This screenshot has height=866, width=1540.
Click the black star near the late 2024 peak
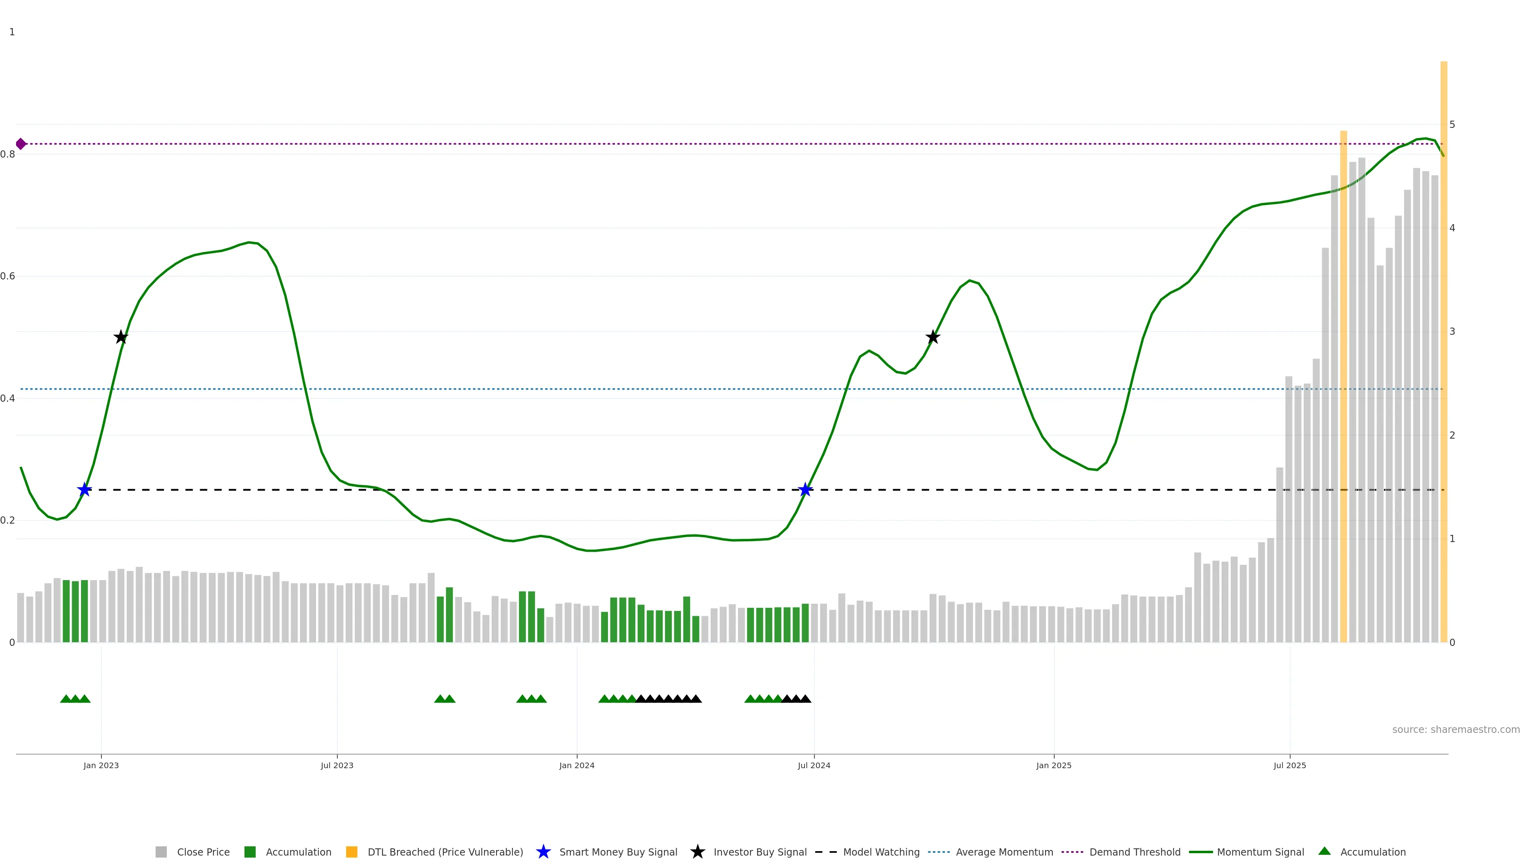(x=932, y=337)
